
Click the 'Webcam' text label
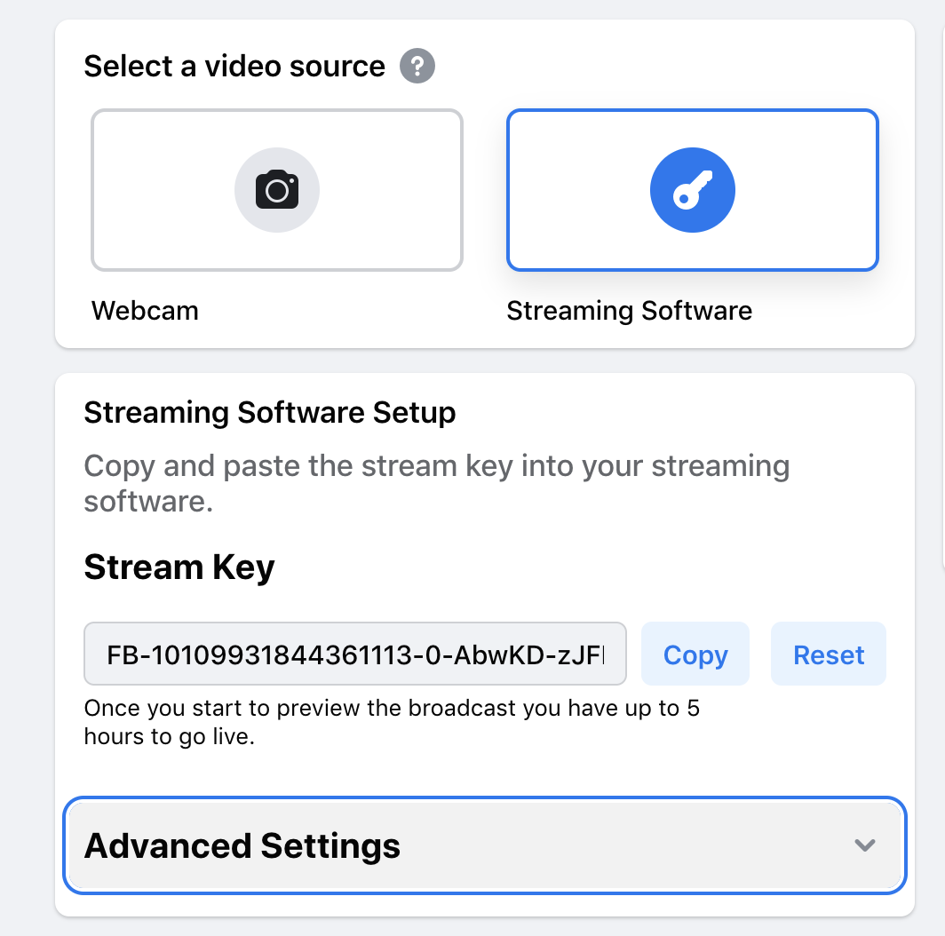point(145,310)
